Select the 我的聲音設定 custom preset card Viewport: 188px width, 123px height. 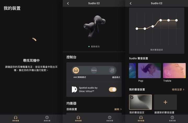click(140, 102)
